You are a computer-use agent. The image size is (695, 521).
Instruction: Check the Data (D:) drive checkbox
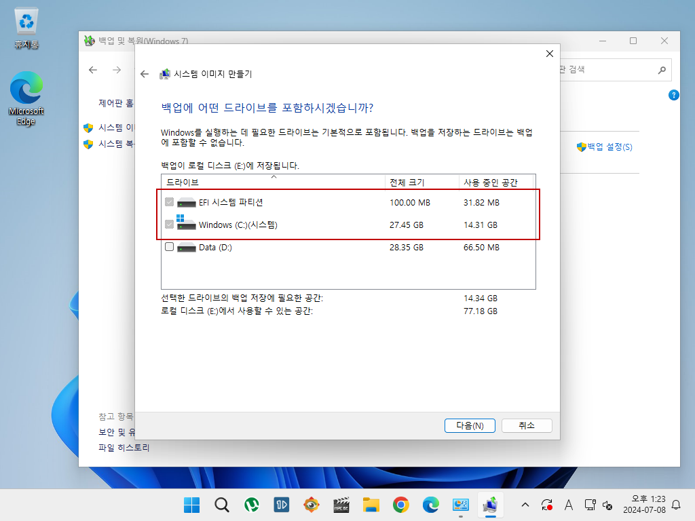point(169,247)
